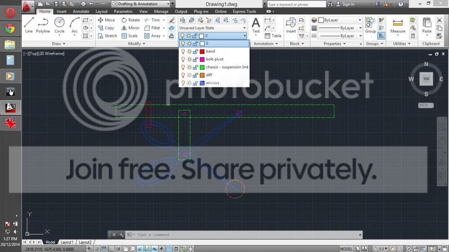Click the Measure tool icon
The width and height of the screenshot is (449, 252).
click(398, 25)
